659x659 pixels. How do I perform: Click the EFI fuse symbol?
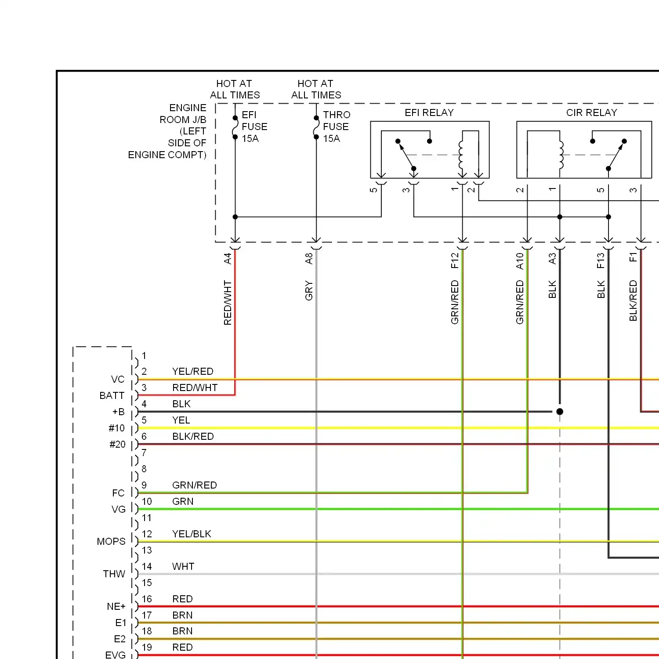pos(235,127)
